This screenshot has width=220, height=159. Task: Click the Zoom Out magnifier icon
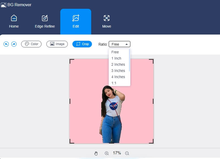[127, 153]
